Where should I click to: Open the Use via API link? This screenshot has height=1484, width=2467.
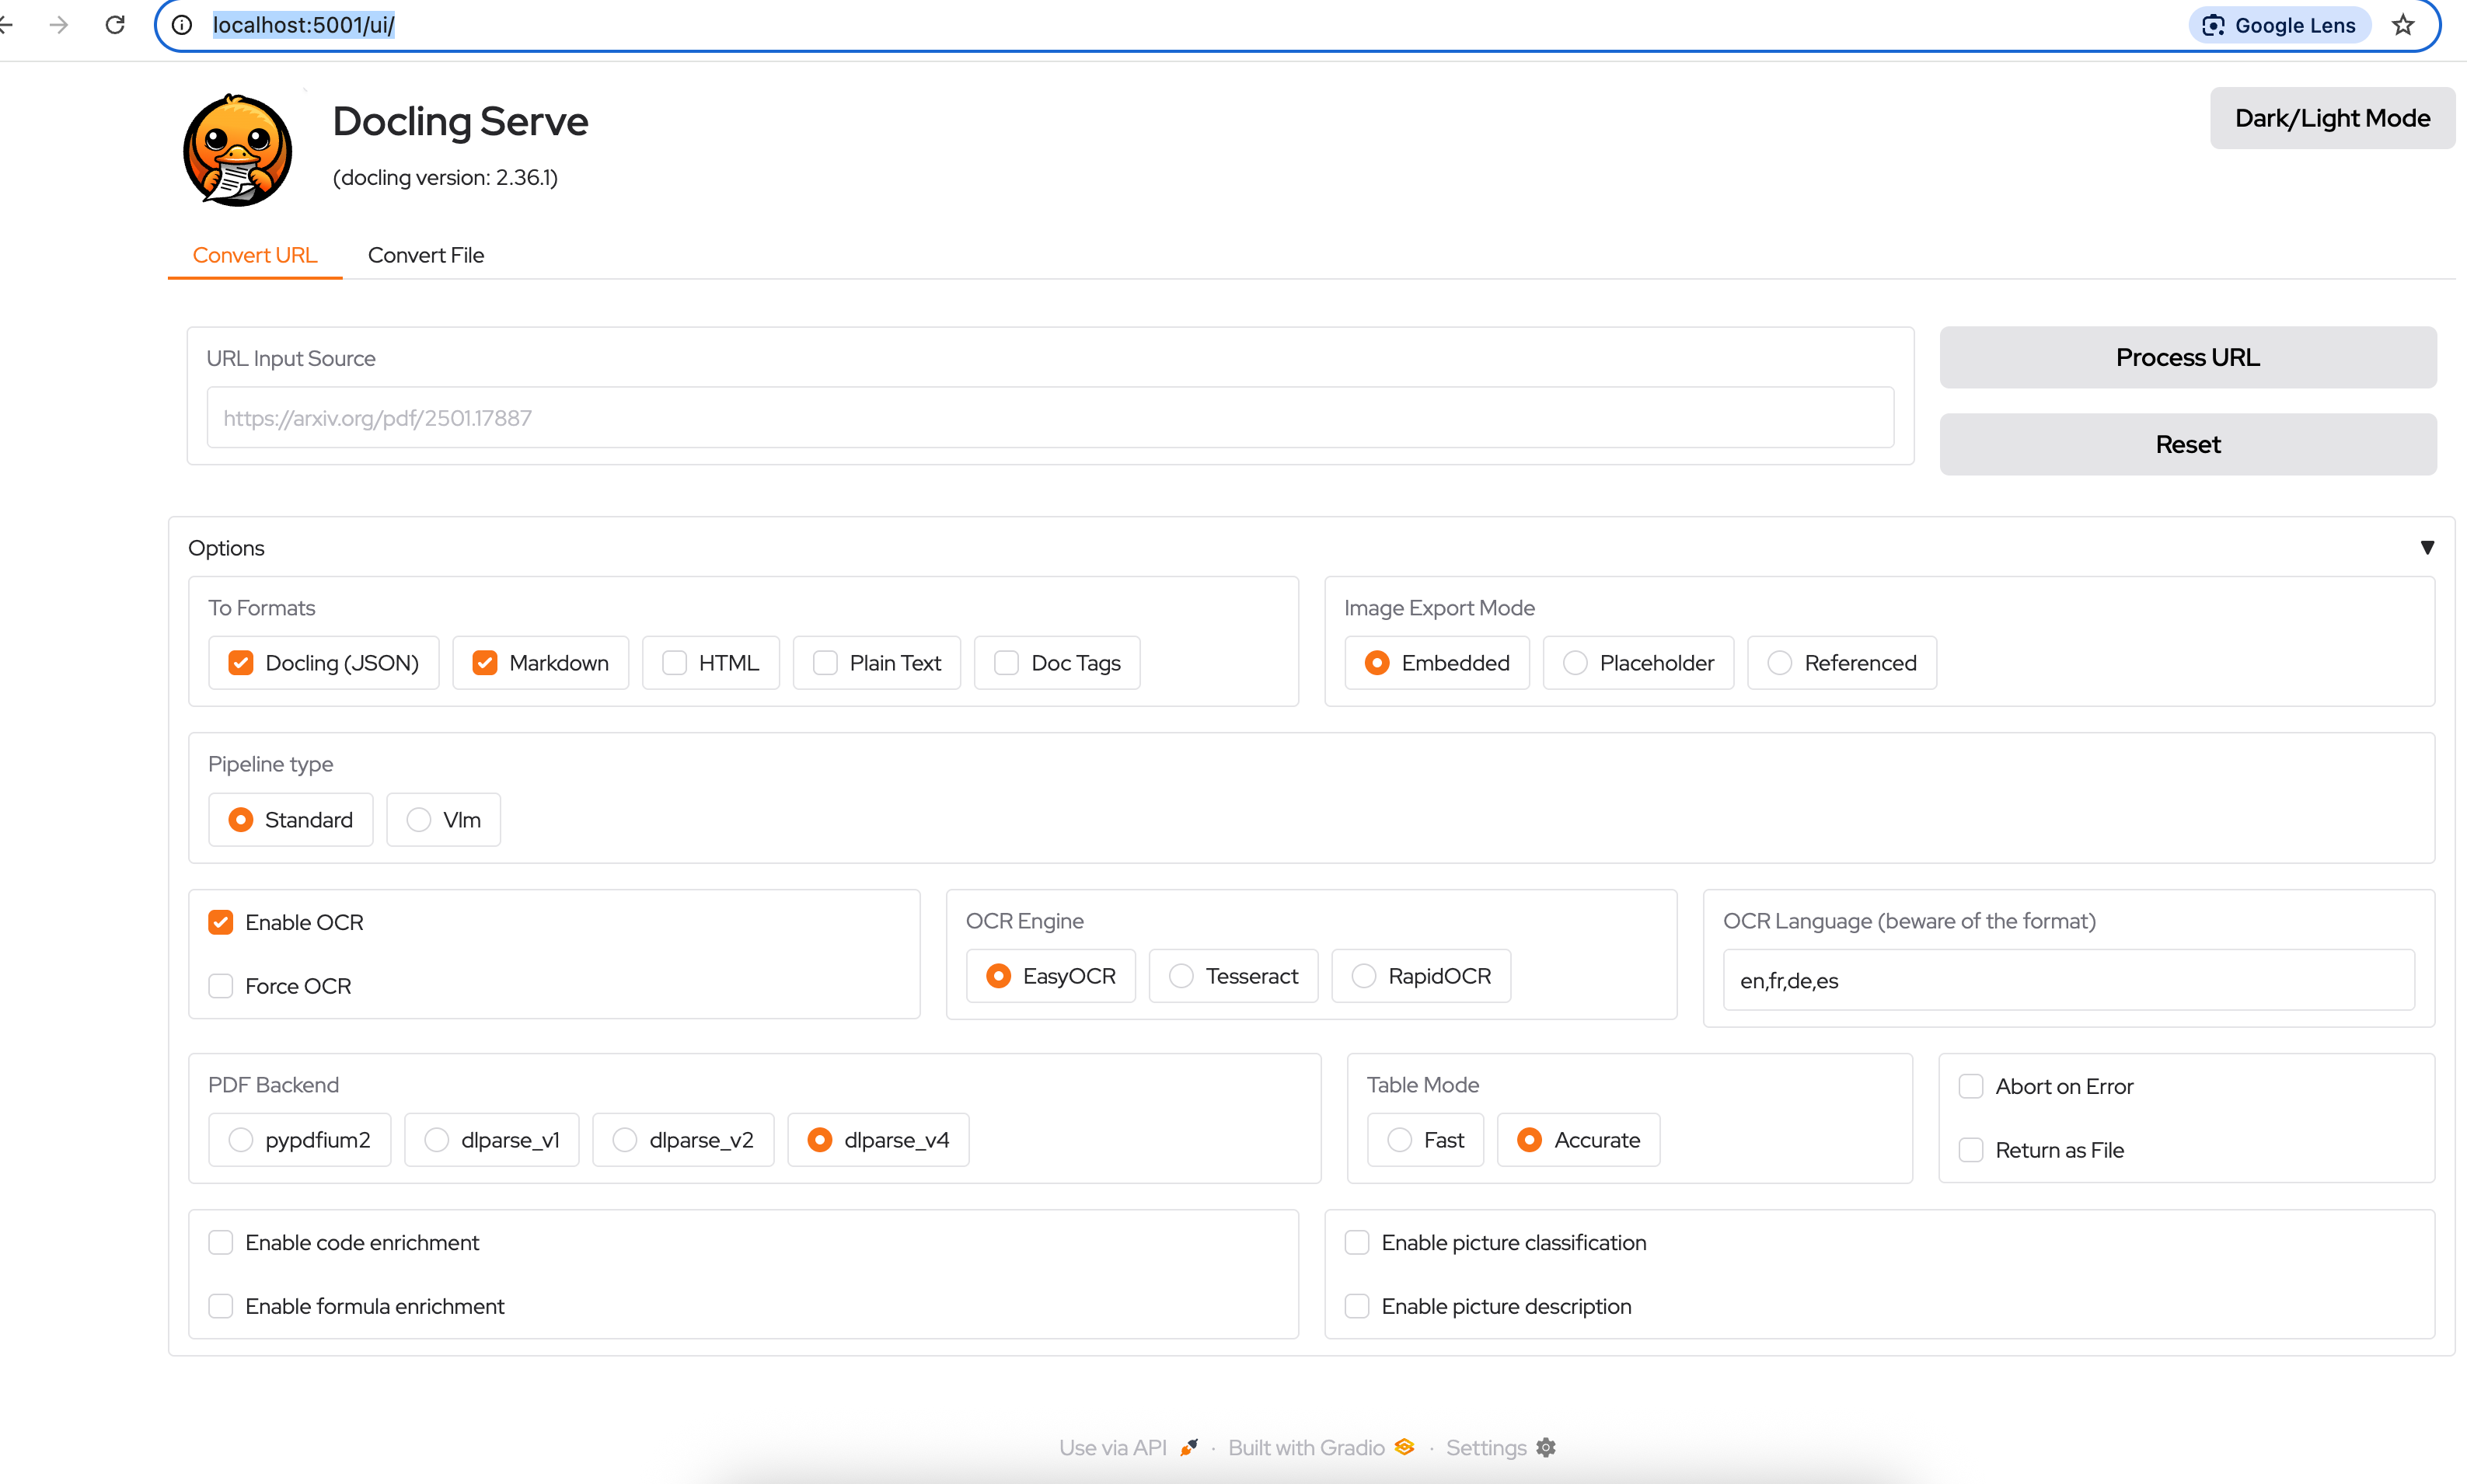coord(1129,1447)
